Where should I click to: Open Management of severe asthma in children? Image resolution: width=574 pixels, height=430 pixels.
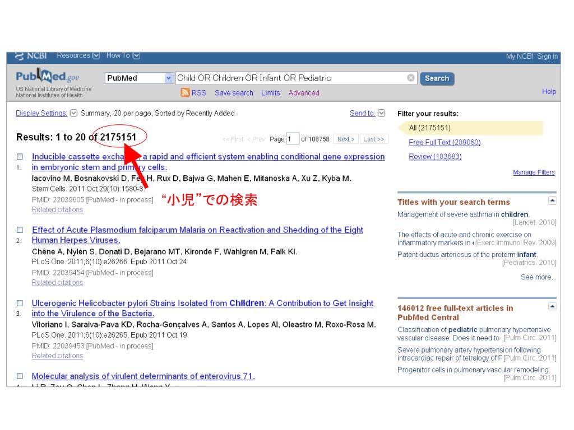coord(464,214)
